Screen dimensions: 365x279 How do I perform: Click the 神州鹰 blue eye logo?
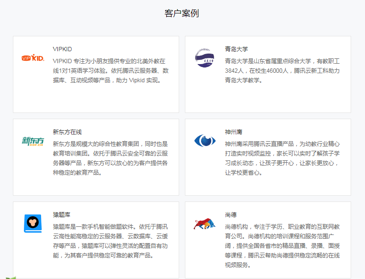pyautogui.click(x=205, y=141)
